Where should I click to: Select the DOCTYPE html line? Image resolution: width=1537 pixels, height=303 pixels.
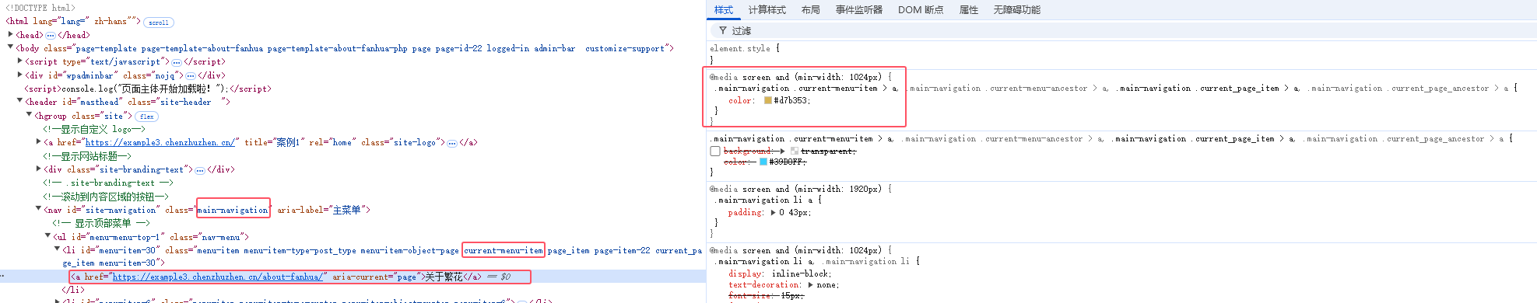[40, 8]
